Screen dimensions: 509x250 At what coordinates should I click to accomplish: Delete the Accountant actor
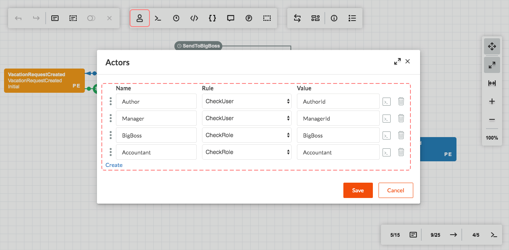pos(401,152)
